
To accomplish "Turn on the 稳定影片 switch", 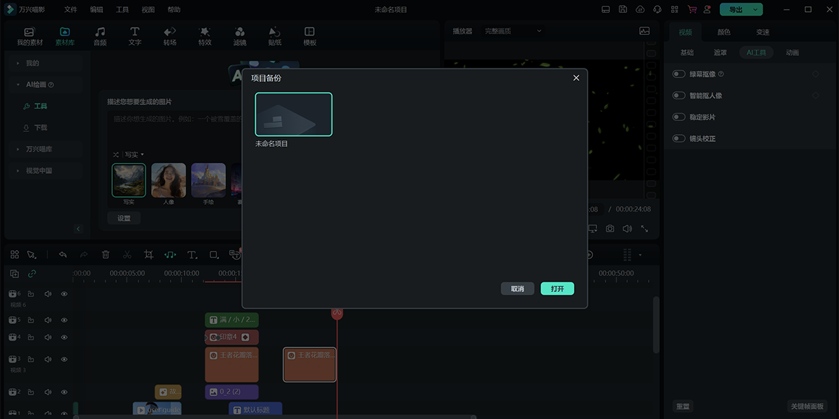I will click(678, 117).
